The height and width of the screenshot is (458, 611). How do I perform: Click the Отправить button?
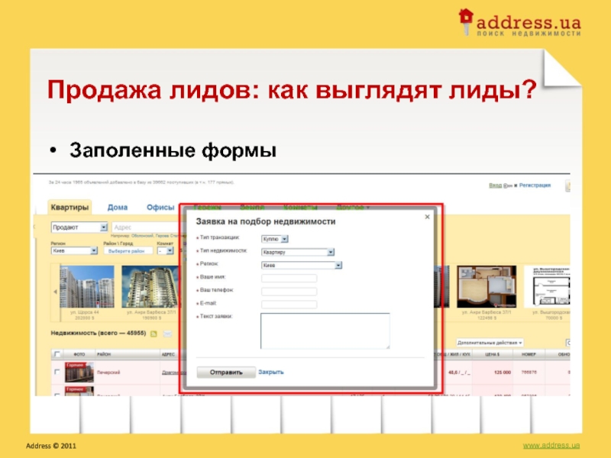226,373
